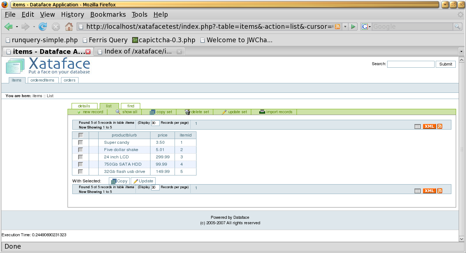Toggle the select-all checkbox in table header

[81, 135]
